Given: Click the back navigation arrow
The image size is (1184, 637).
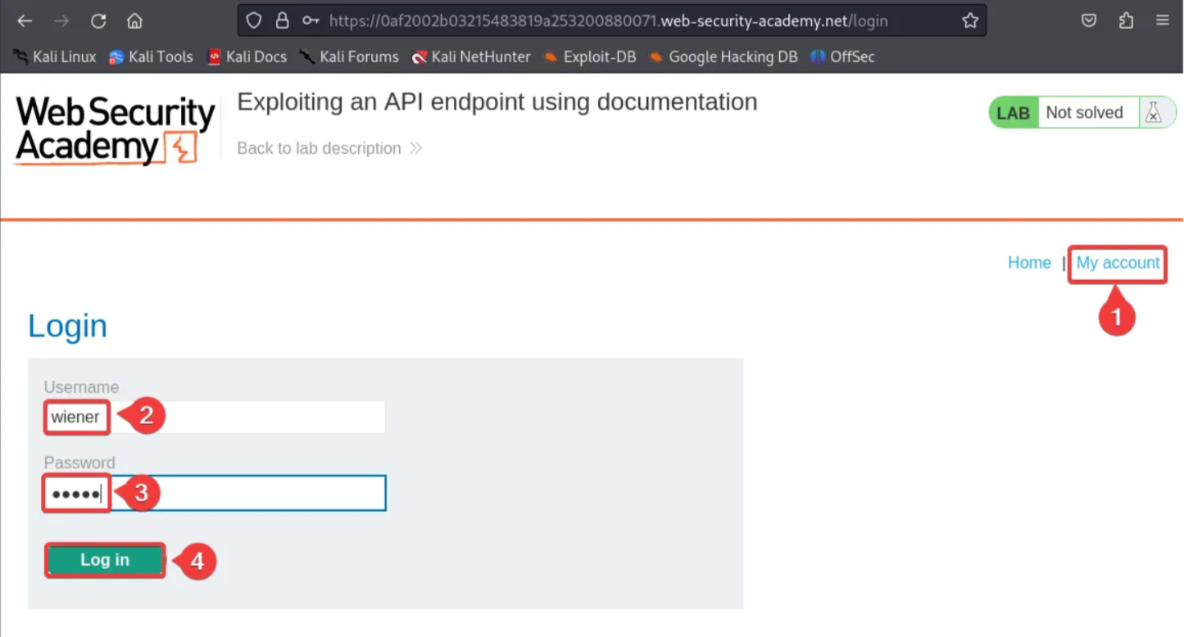Looking at the screenshot, I should point(24,20).
